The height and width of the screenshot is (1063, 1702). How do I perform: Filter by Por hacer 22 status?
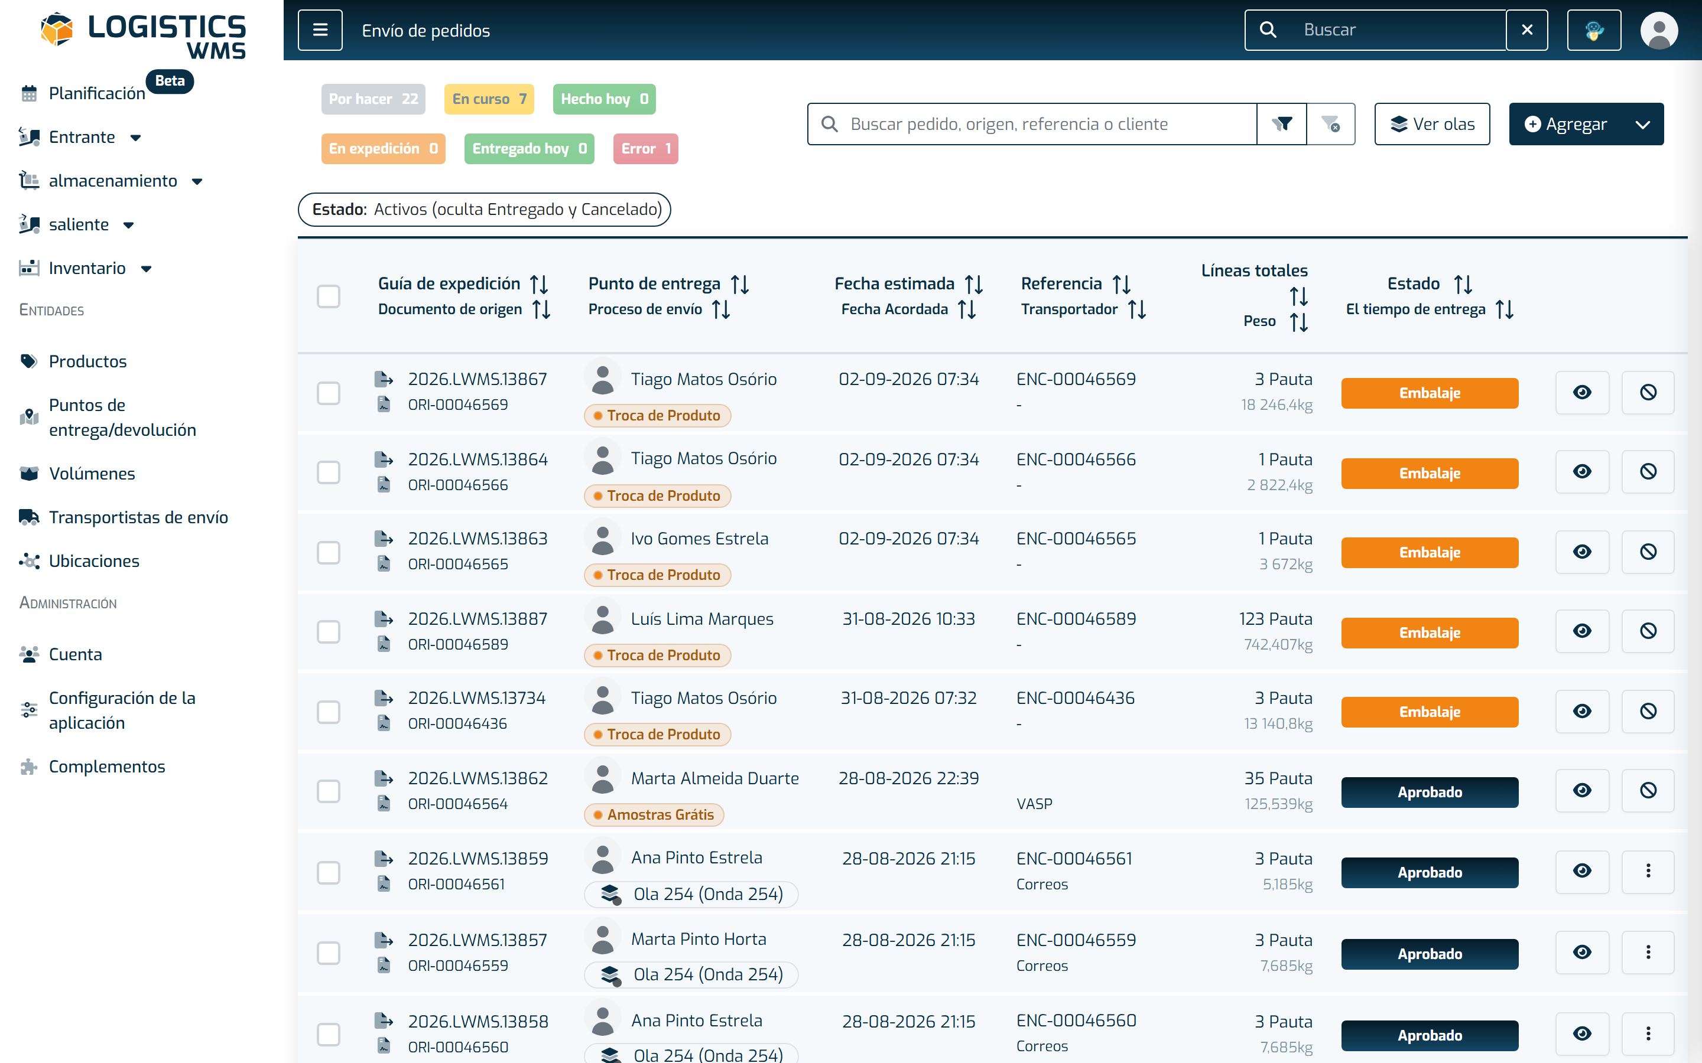tap(373, 99)
